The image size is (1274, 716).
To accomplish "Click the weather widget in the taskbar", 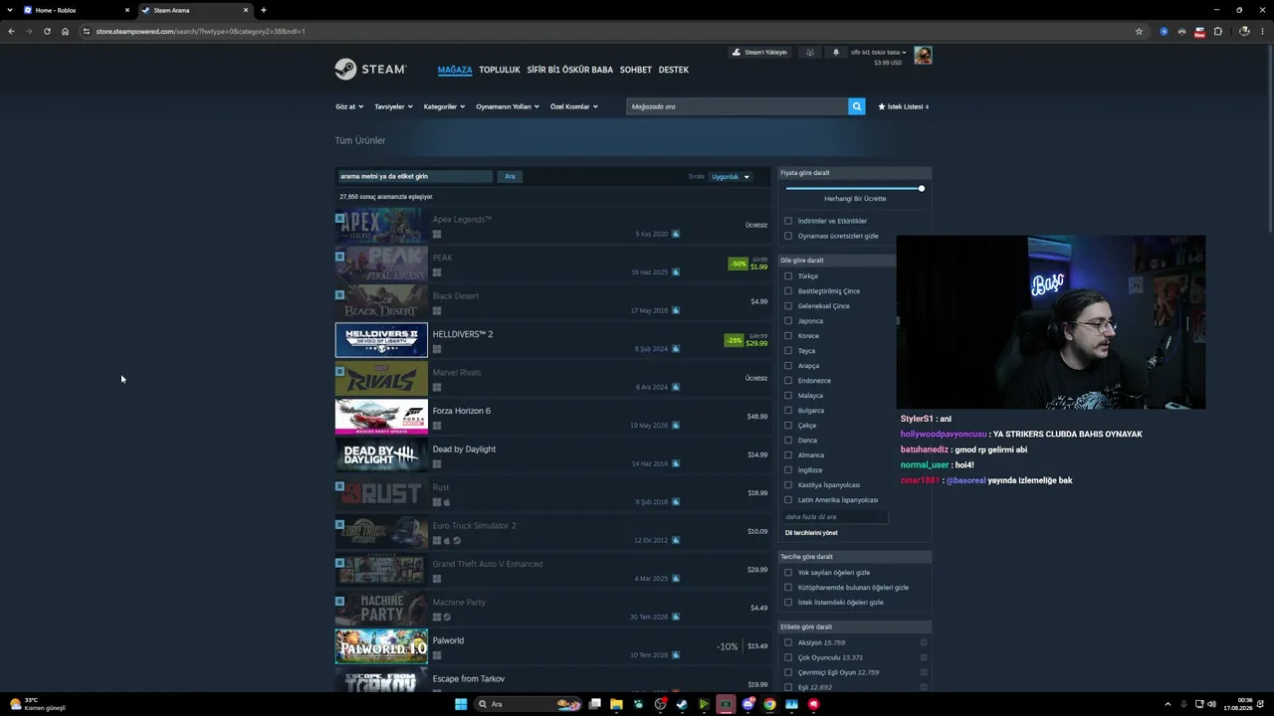I will click(x=37, y=704).
